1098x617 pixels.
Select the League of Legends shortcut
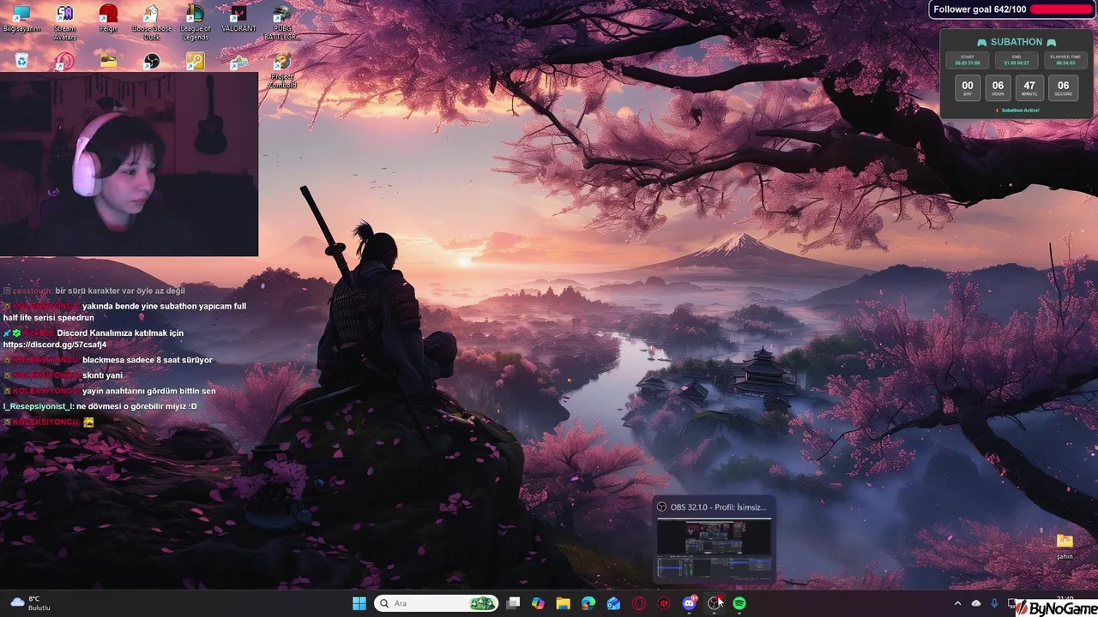coord(196,22)
